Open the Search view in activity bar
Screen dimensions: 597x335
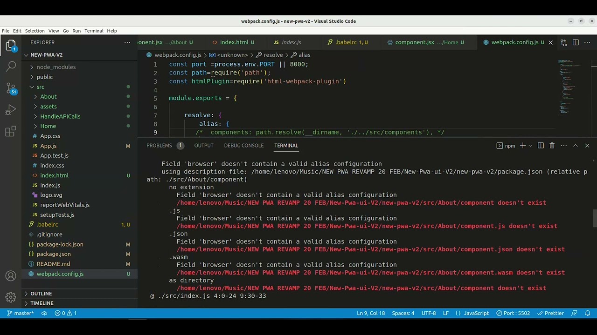tap(11, 67)
